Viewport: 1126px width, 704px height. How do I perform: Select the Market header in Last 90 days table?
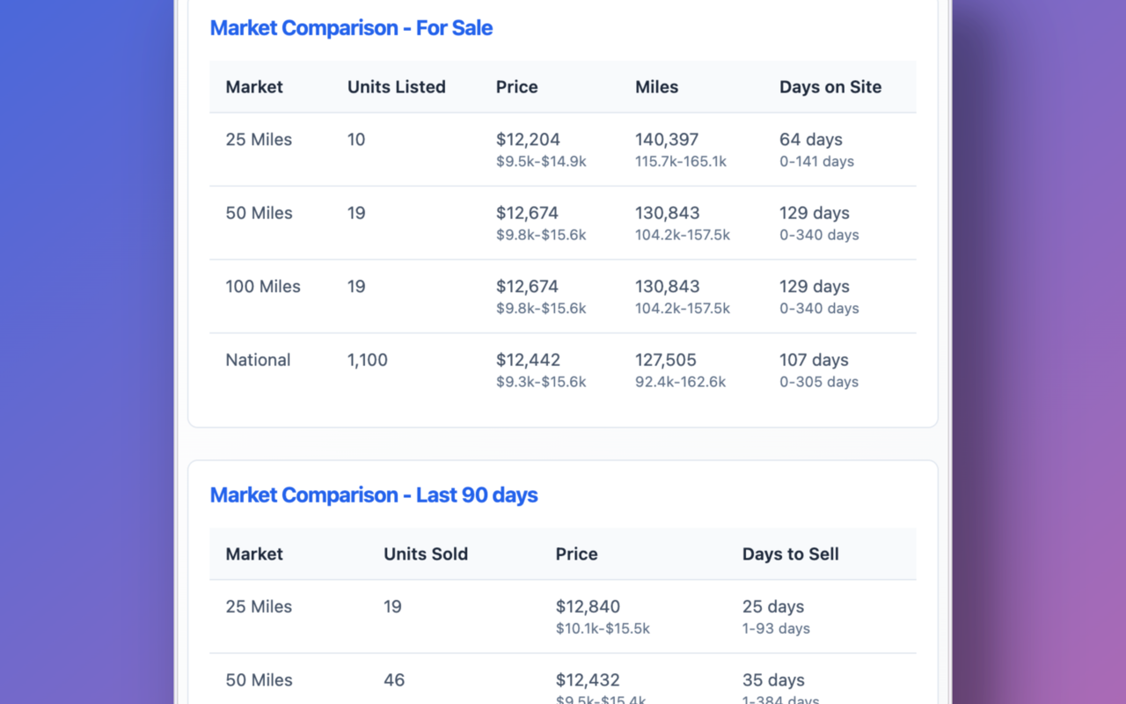pyautogui.click(x=254, y=554)
